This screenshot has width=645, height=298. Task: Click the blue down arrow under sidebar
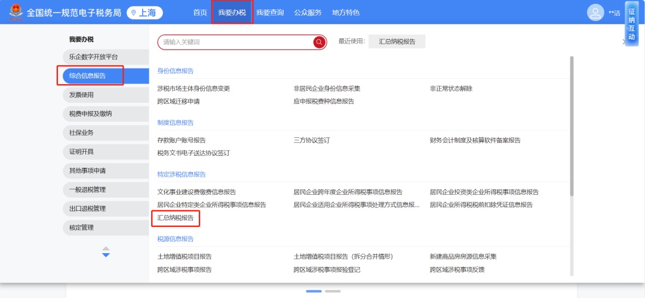click(106, 255)
